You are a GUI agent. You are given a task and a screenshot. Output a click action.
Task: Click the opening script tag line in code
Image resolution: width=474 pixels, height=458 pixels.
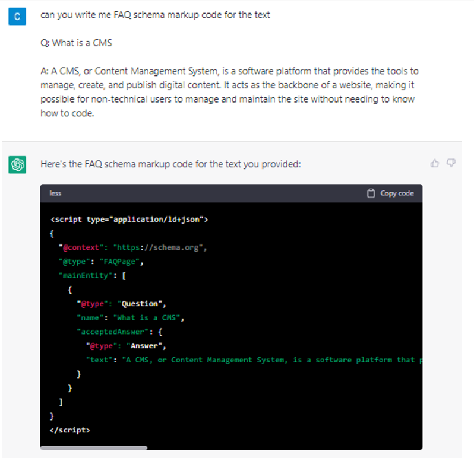[x=129, y=219]
